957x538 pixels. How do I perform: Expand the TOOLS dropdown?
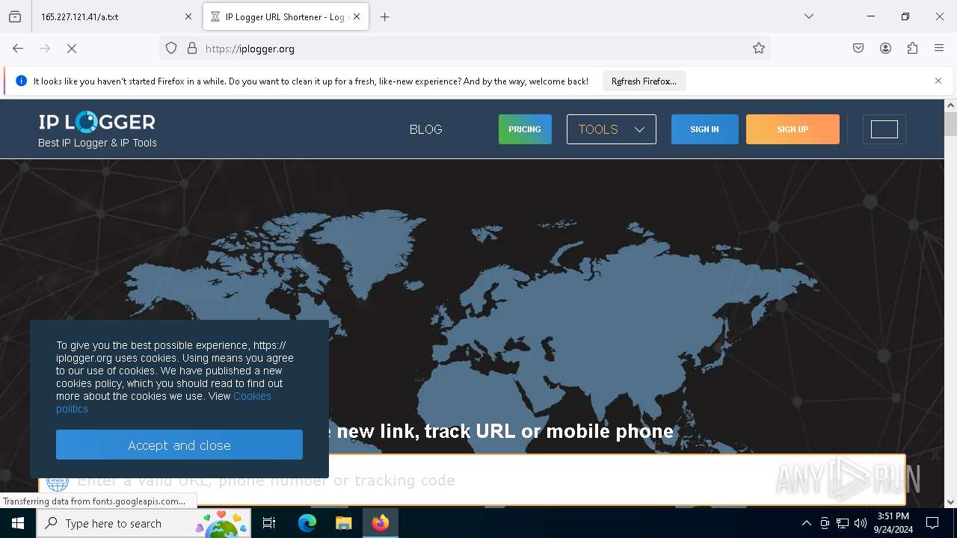(612, 129)
